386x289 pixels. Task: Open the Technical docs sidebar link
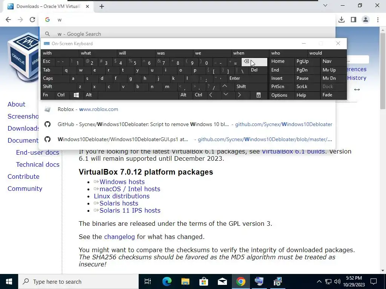click(x=38, y=164)
